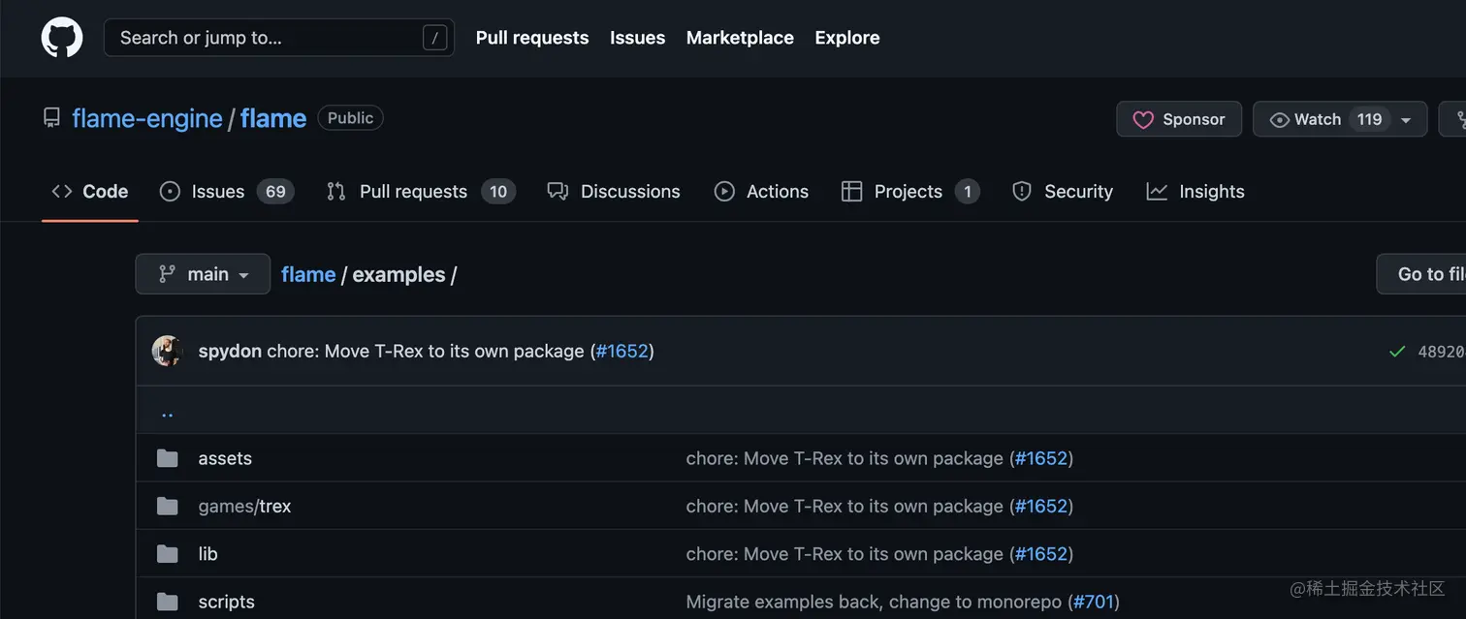This screenshot has width=1466, height=619.
Task: Click the eye icon on Watch
Action: click(1280, 119)
